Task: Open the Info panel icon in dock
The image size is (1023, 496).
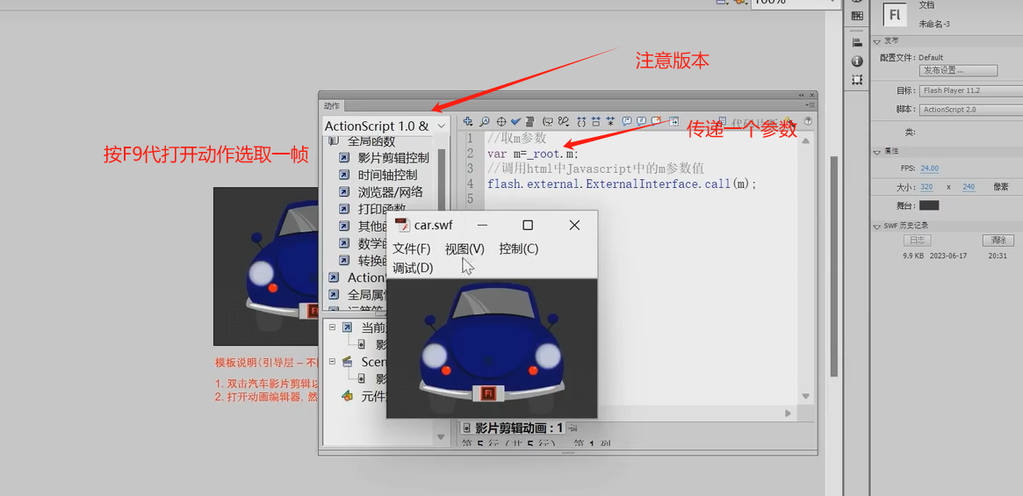Action: 857,61
